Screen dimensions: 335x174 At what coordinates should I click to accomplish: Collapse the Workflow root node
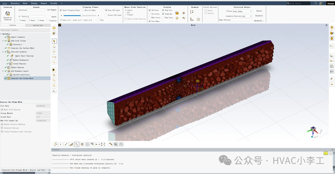(1, 34)
